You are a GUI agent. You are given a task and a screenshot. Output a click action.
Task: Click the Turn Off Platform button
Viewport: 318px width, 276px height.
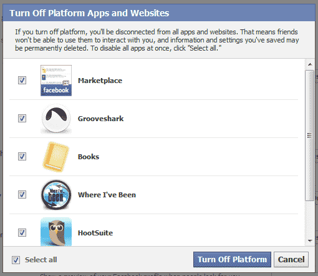232,260
